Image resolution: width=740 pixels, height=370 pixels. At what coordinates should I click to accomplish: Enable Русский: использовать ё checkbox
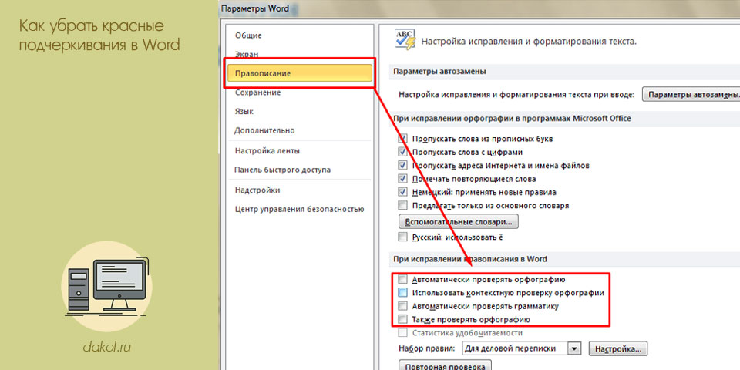click(x=402, y=237)
